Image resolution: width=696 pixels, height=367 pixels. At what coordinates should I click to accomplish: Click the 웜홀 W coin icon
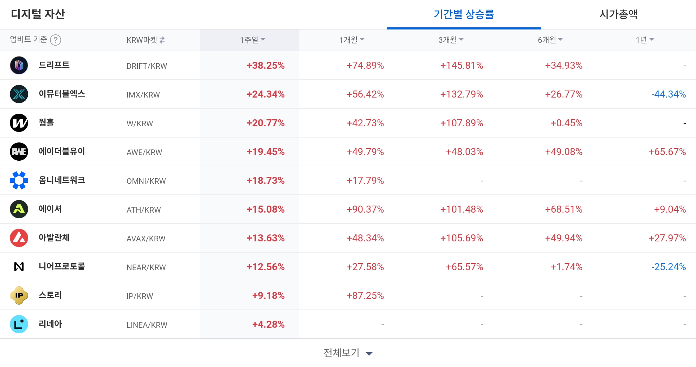tap(19, 123)
